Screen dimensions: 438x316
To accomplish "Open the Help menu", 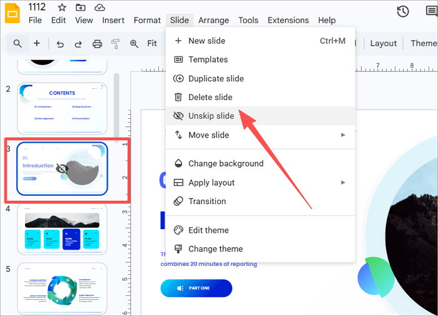I will 327,20.
